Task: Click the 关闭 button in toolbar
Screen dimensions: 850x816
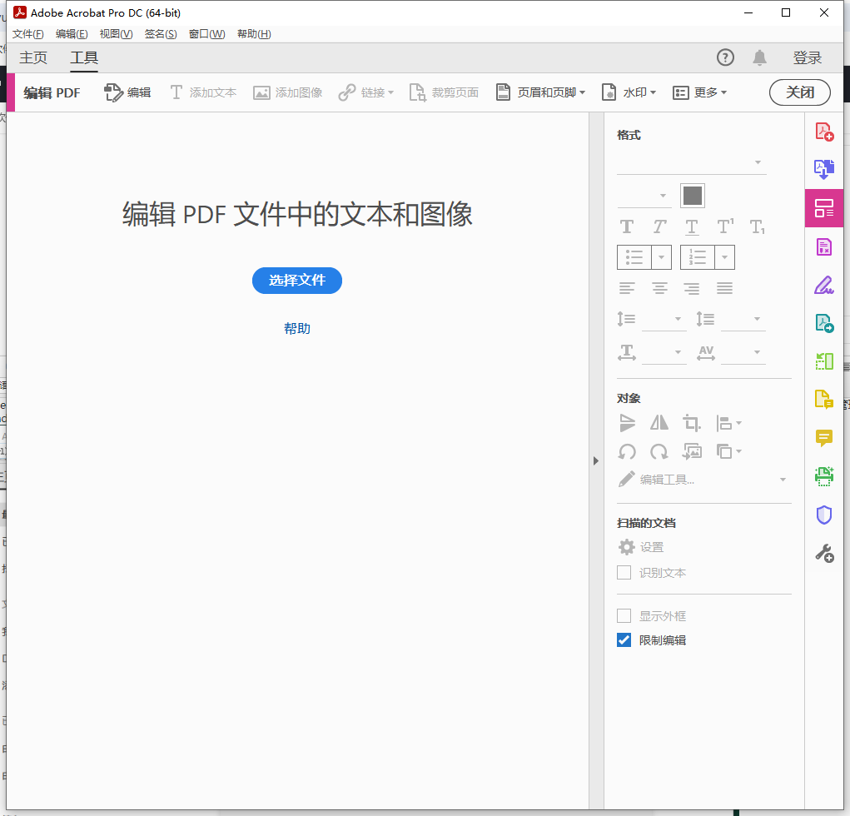Action: pyautogui.click(x=799, y=92)
